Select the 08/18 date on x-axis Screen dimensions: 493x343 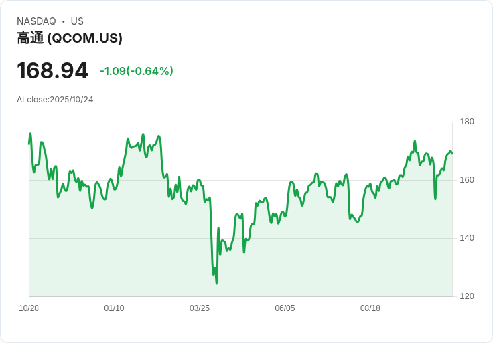click(370, 308)
